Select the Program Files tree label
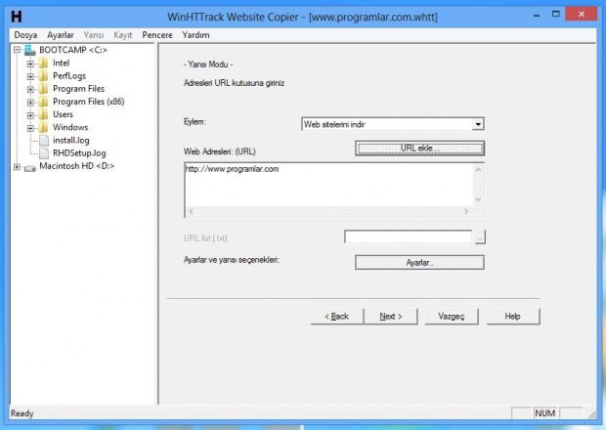The image size is (606, 430). [x=78, y=89]
